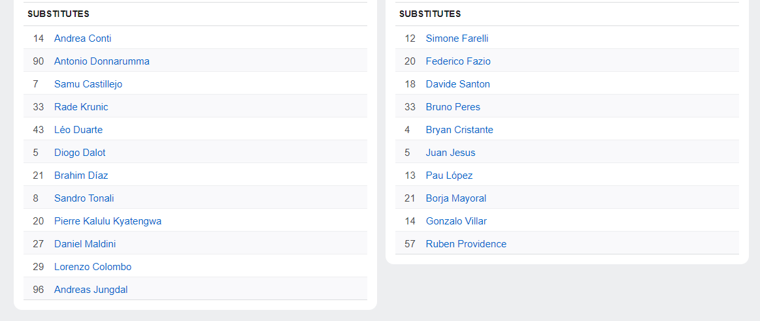760x321 pixels.
Task: Select Davide Santon from substitutes
Action: click(457, 84)
